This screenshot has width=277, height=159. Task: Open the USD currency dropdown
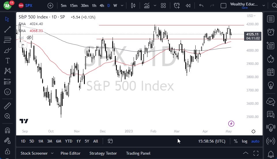[251, 16]
